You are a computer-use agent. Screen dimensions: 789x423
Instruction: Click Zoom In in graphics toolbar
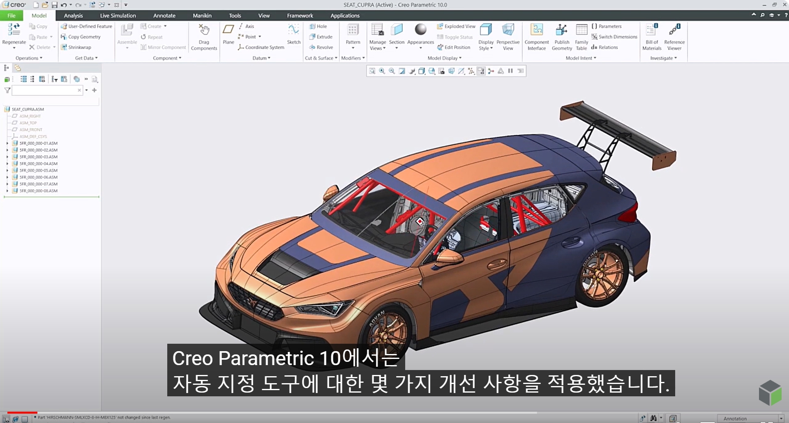pyautogui.click(x=382, y=71)
